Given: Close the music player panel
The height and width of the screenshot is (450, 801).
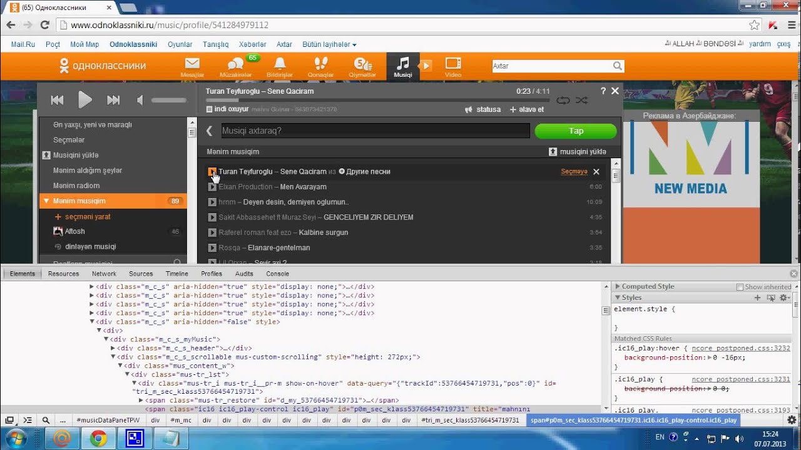Looking at the screenshot, I should pyautogui.click(x=615, y=91).
